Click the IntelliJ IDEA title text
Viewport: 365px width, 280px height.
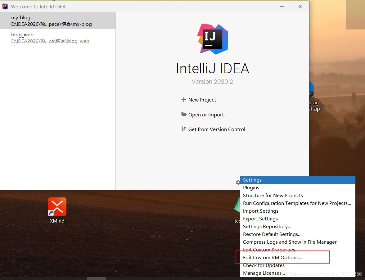213,68
